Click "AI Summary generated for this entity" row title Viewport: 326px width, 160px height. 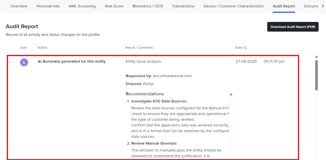72,61
